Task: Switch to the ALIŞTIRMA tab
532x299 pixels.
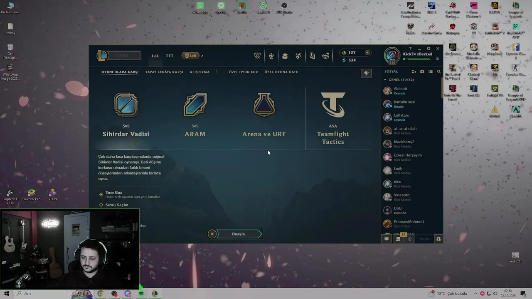Action: 199,72
